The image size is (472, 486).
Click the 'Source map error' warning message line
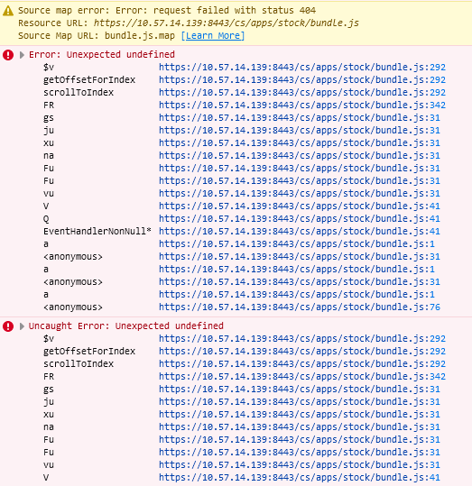tap(167, 11)
